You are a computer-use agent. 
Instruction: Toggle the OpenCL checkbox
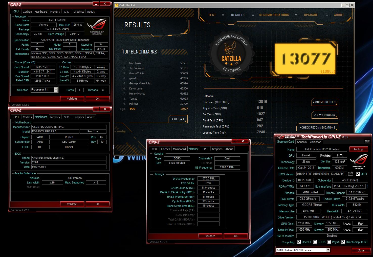299,242
